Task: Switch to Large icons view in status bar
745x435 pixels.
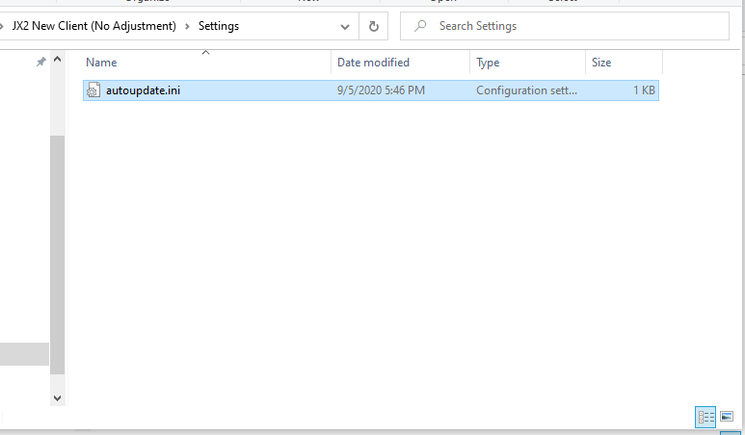Action: [727, 417]
